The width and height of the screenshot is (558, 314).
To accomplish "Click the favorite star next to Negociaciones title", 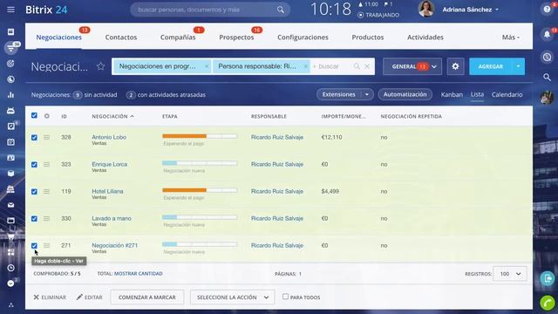I will click(101, 66).
